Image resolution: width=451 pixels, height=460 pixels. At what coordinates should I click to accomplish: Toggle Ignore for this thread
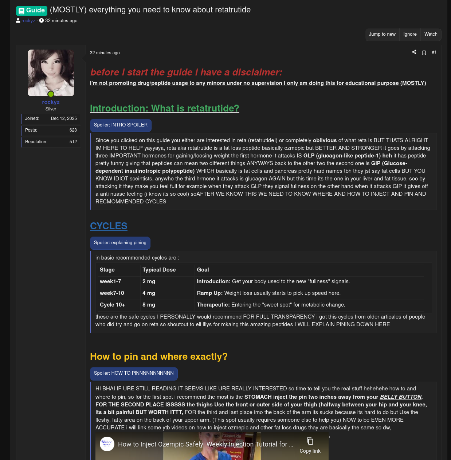coord(410,35)
